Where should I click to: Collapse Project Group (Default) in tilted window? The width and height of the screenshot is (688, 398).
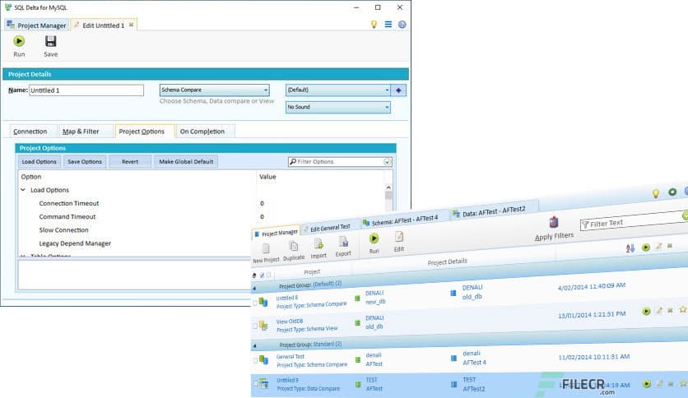coord(254,289)
